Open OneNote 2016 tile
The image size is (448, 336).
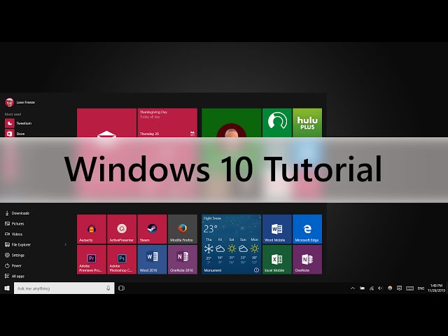coord(183,260)
